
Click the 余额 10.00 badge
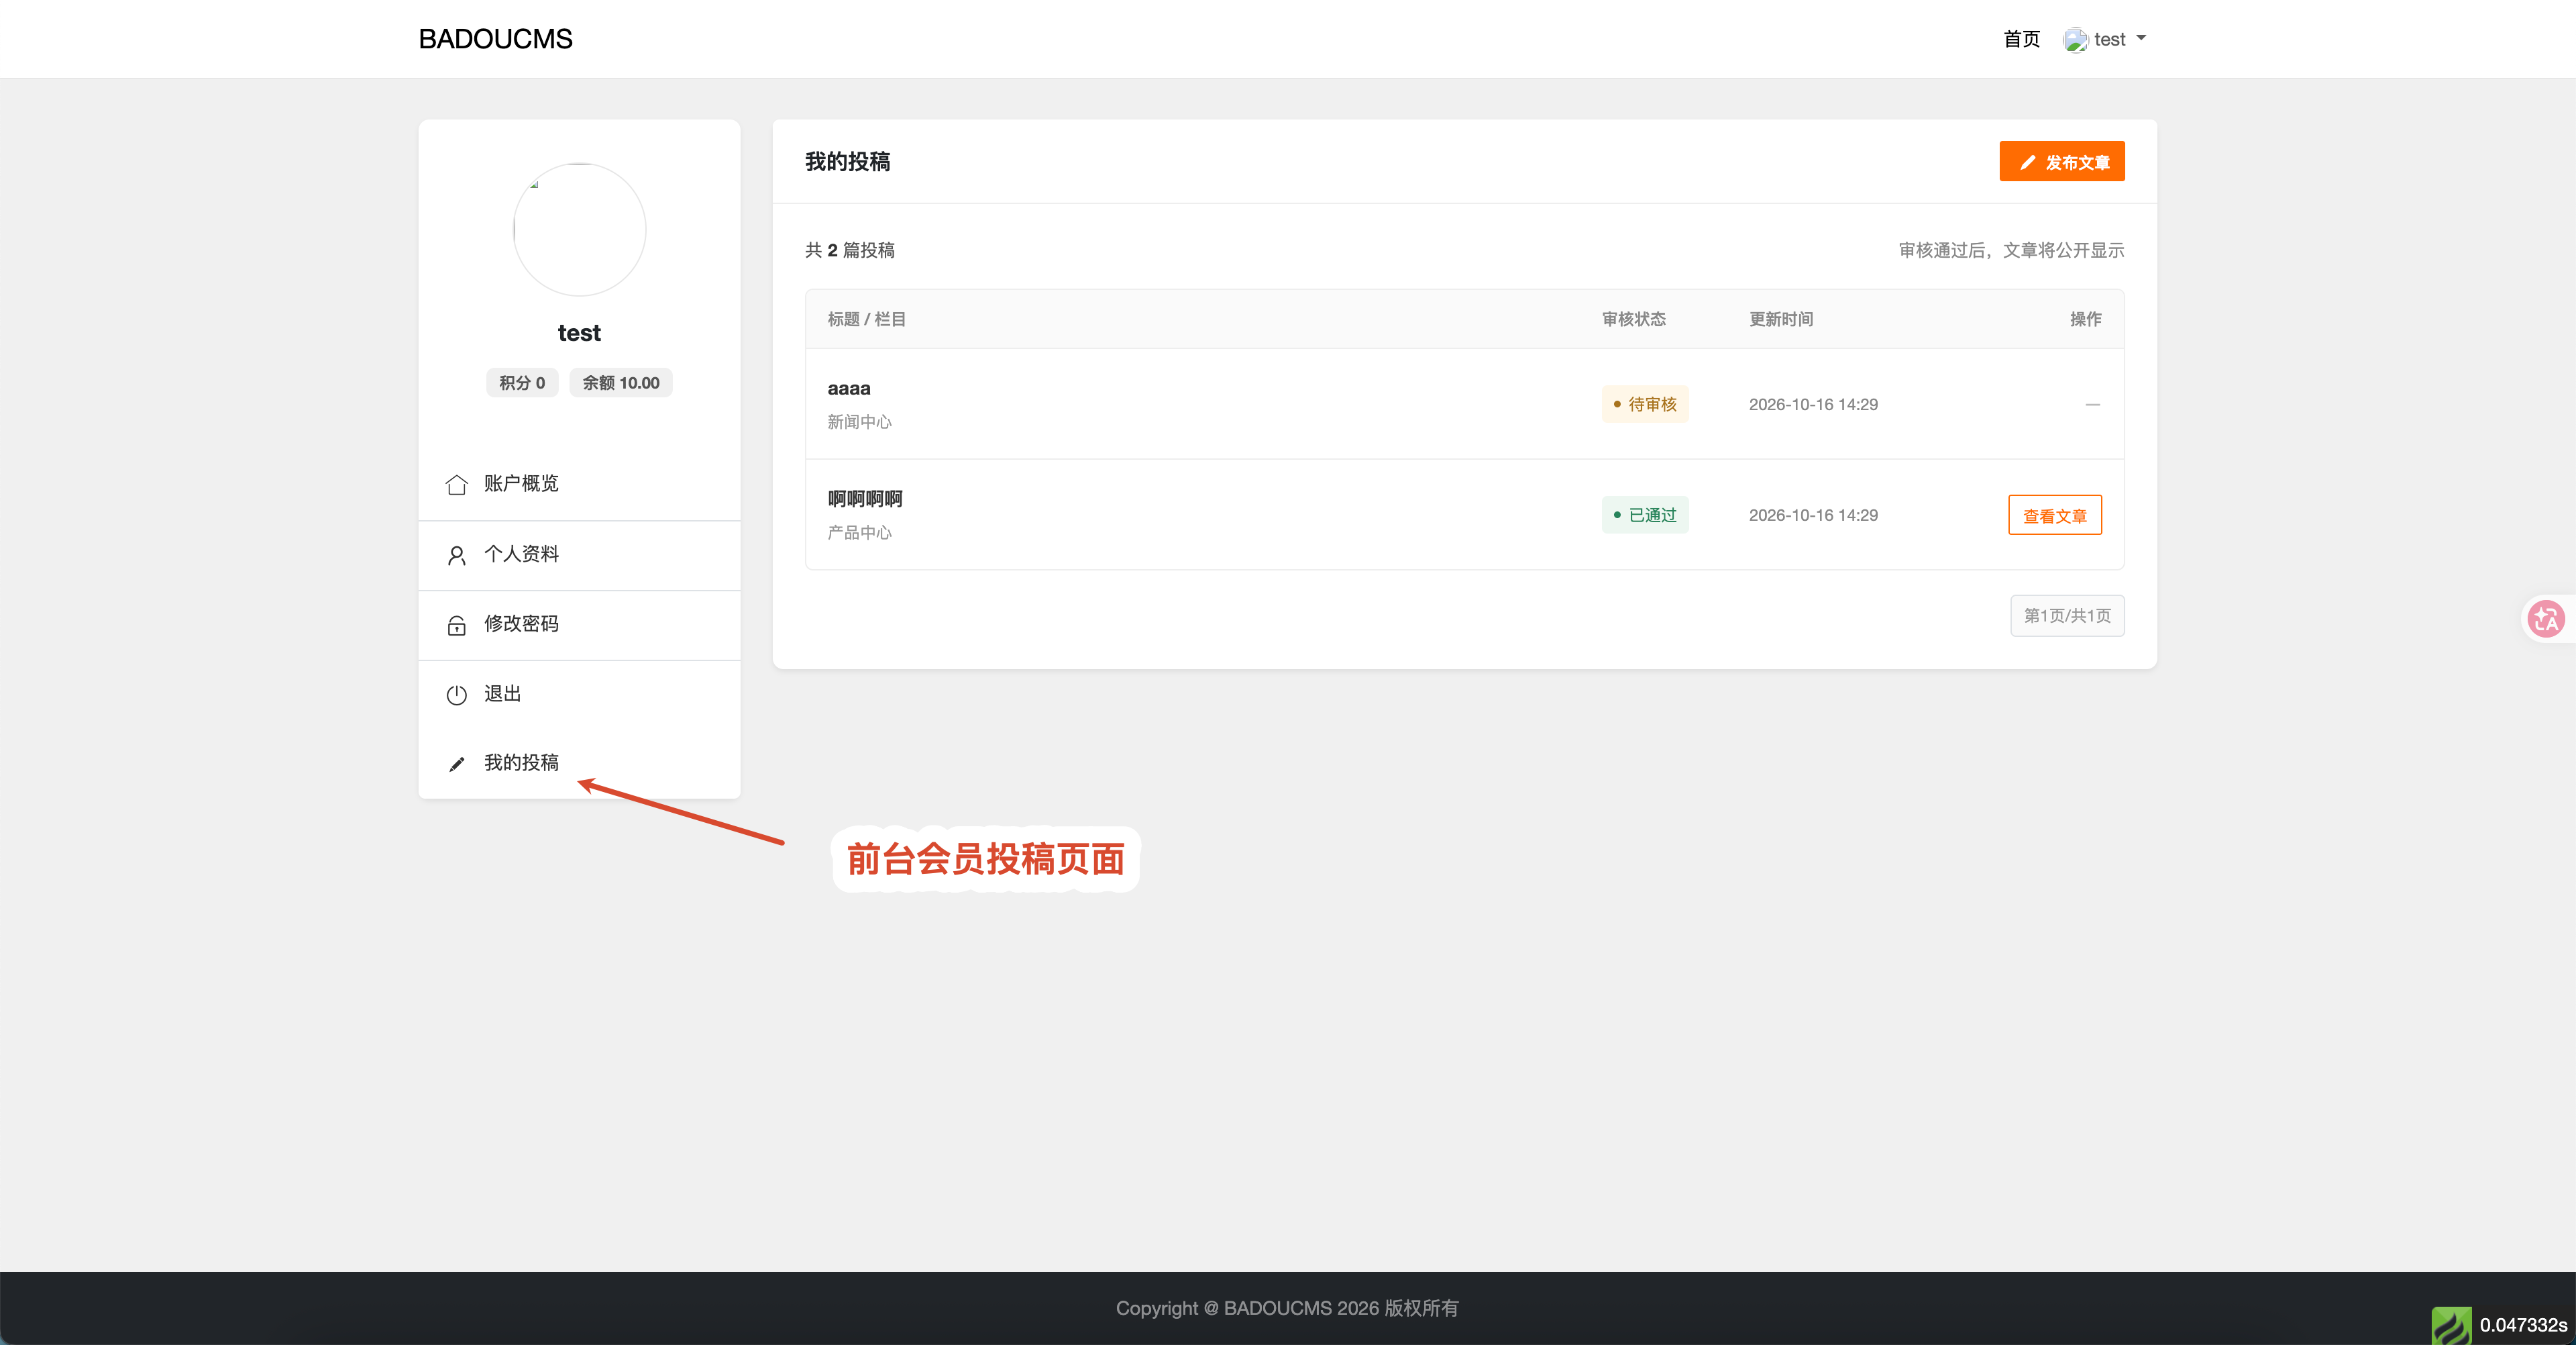tap(621, 383)
